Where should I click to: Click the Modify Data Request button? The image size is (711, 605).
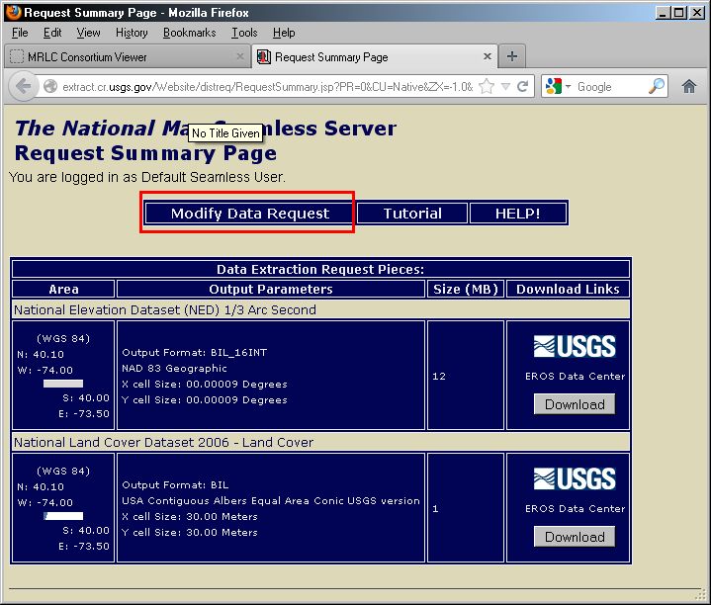[249, 214]
